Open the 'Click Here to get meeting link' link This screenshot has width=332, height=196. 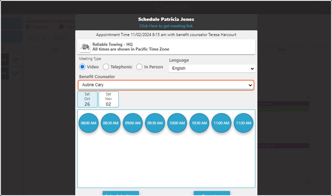(166, 26)
